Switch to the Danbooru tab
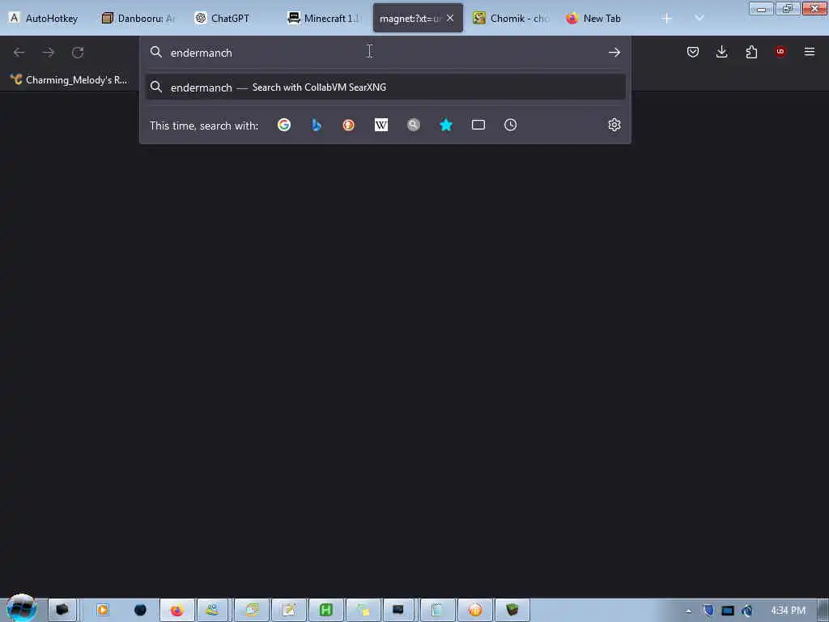This screenshot has height=622, width=829. 138,18
